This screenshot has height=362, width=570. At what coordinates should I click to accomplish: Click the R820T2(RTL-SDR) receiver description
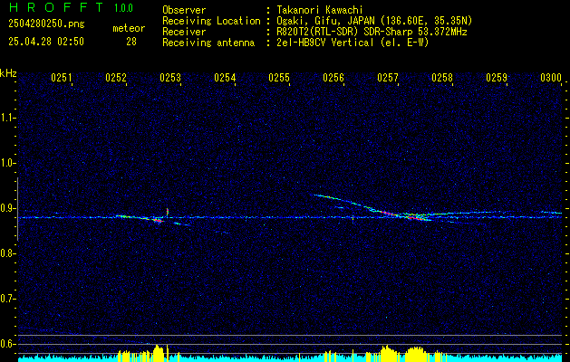(372, 32)
